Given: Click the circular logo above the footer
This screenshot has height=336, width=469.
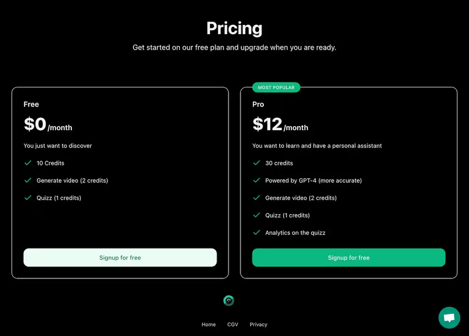Looking at the screenshot, I should (229, 300).
